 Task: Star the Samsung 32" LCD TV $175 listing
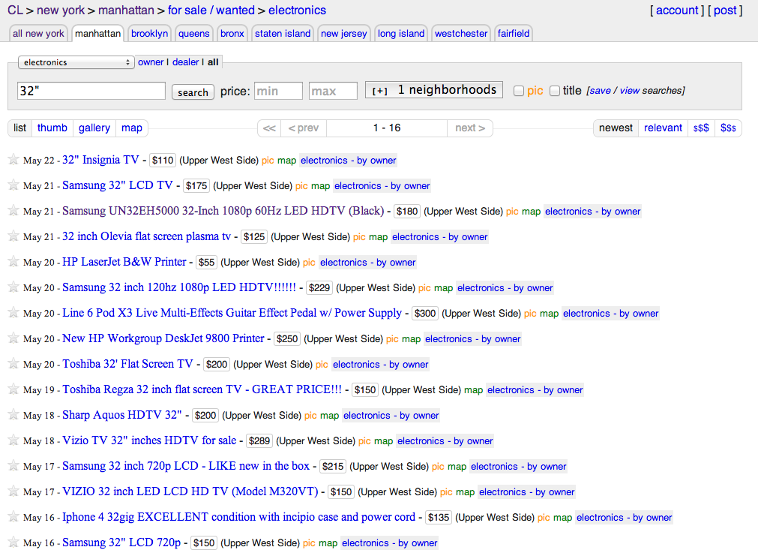[13, 185]
